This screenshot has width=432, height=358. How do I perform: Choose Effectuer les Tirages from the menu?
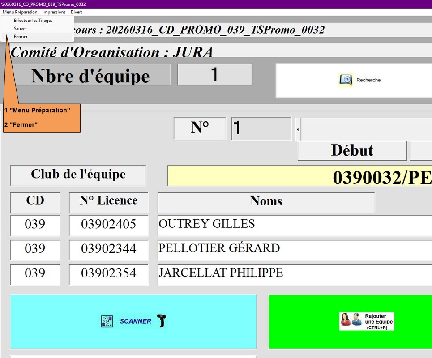point(33,21)
